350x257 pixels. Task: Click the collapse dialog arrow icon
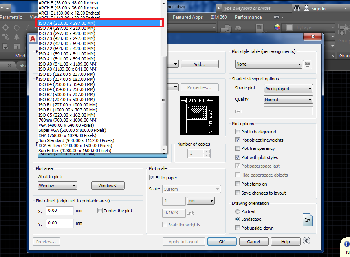click(x=306, y=241)
